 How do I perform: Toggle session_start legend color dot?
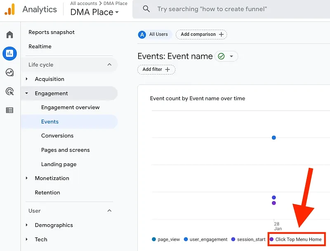pyautogui.click(x=233, y=239)
